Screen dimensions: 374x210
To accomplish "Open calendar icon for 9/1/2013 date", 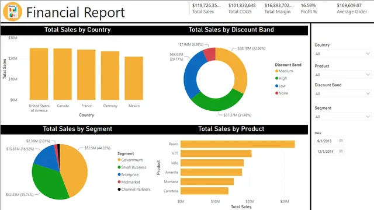I will pyautogui.click(x=341, y=141).
